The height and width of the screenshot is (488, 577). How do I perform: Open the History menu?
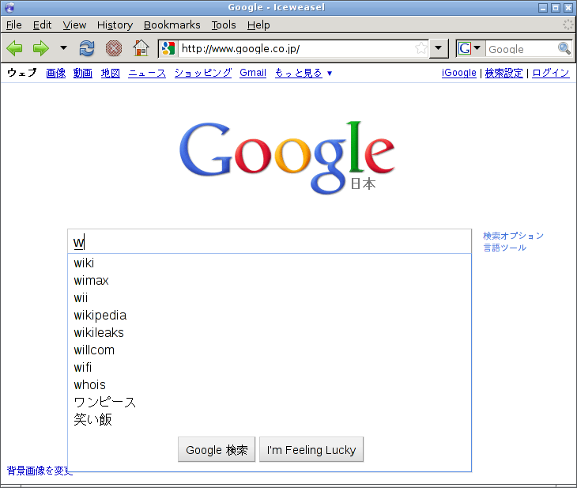[115, 25]
